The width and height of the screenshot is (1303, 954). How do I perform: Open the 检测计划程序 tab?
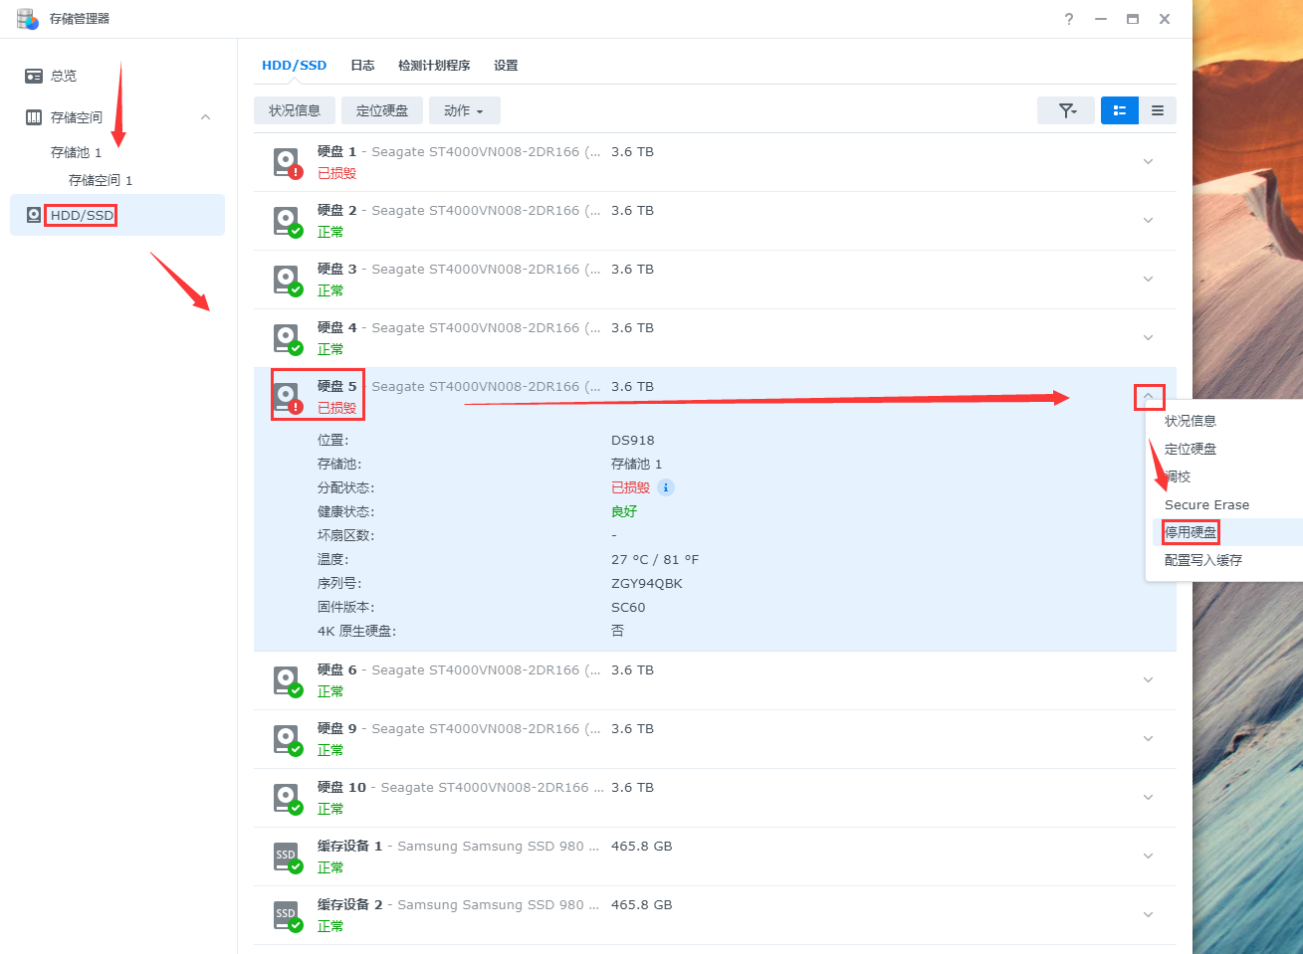[434, 66]
